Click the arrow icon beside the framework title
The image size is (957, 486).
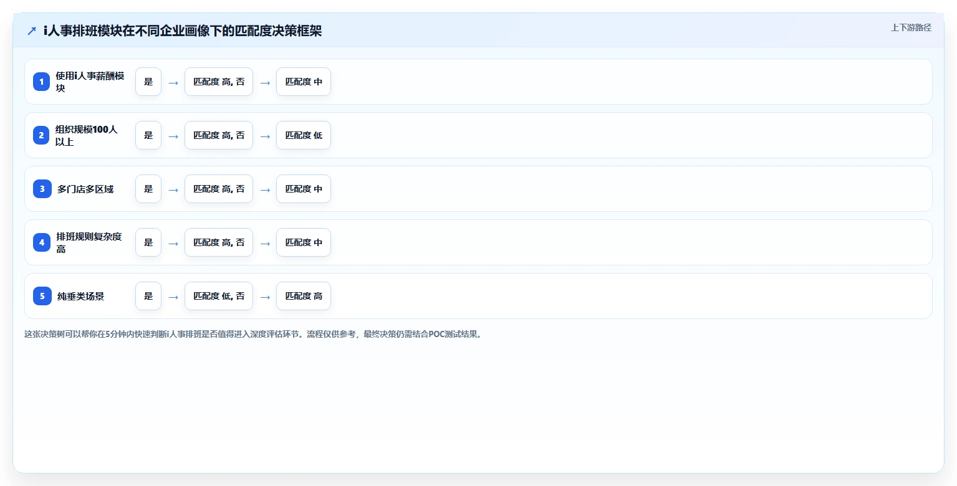[32, 31]
